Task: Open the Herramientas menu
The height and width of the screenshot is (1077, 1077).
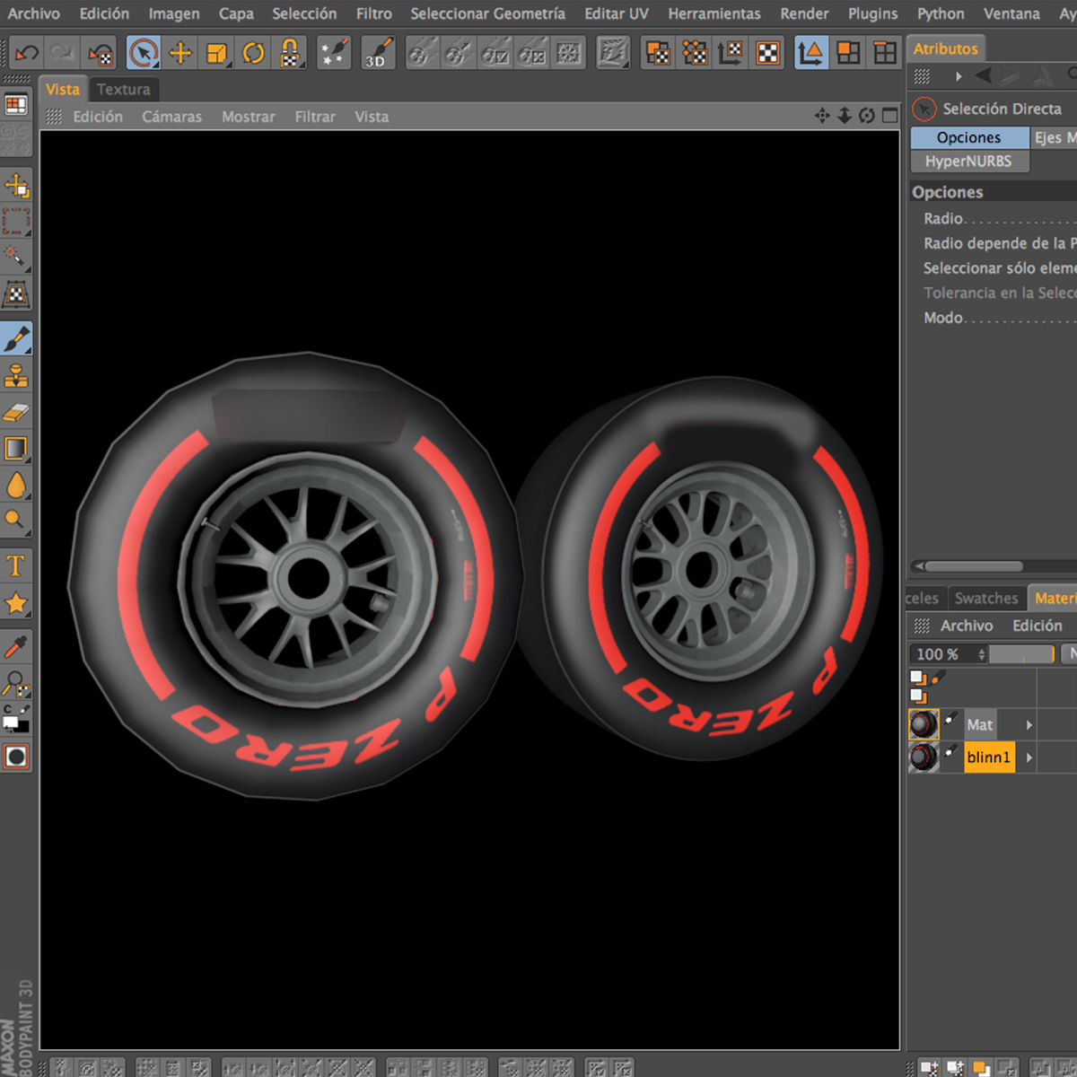Action: pos(714,13)
